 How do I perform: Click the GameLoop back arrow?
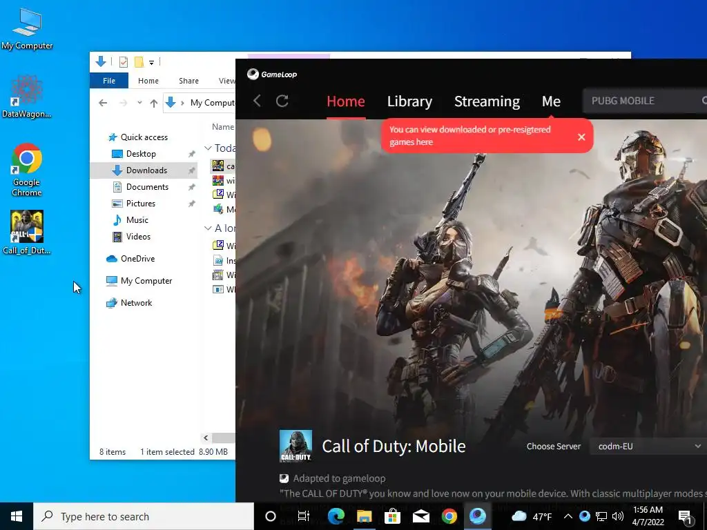tap(257, 101)
